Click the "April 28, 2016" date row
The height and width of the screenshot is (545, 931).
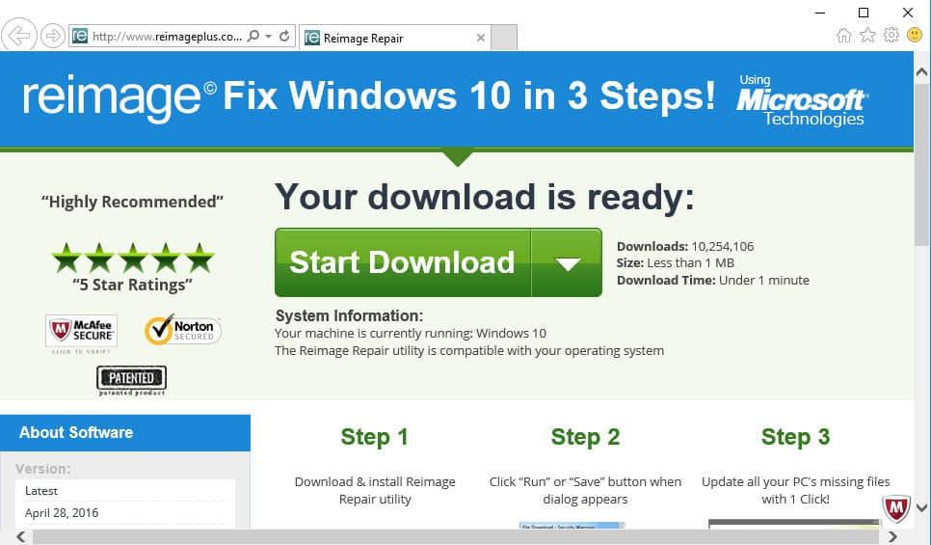pos(125,513)
